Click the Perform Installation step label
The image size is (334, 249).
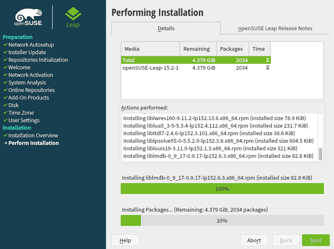34,143
